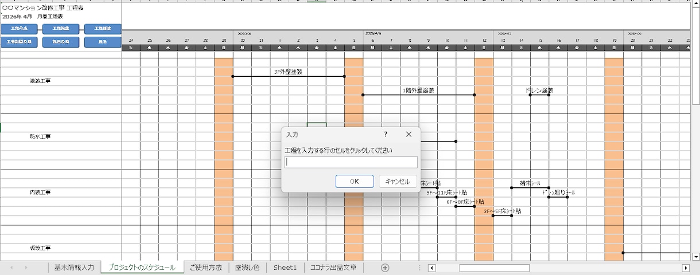Open the ココナラ出品文章 sheet tab

coord(333,268)
